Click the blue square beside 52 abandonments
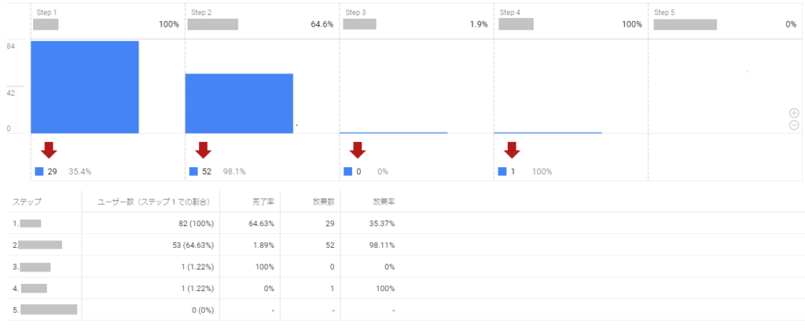 pos(194,171)
